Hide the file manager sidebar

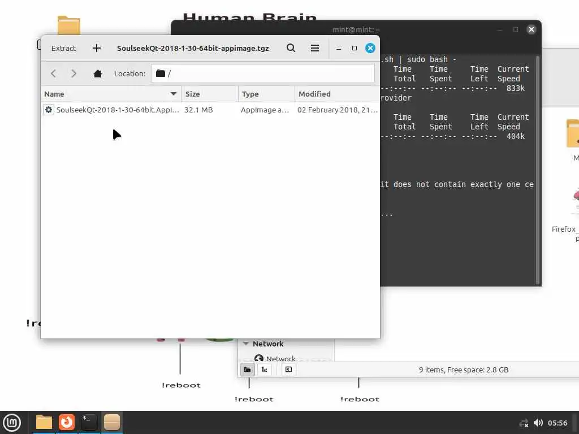(289, 370)
